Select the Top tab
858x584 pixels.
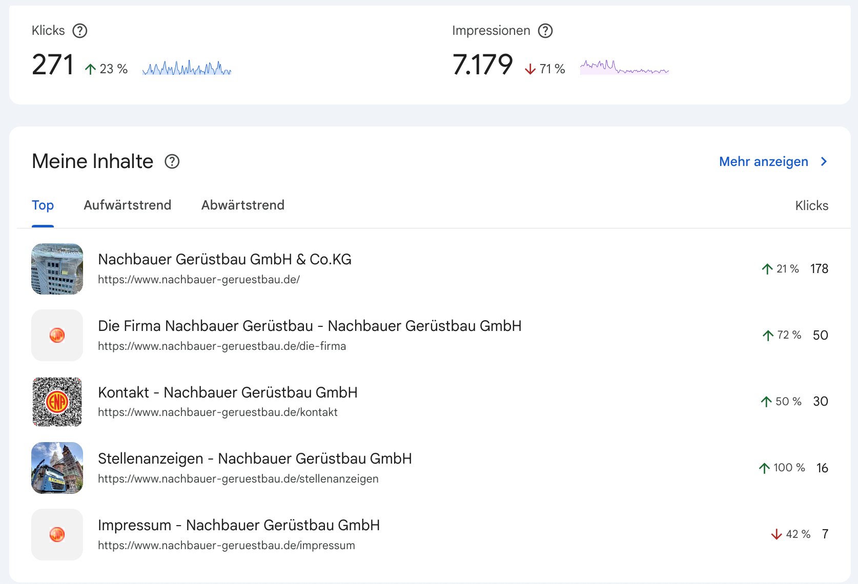pos(43,205)
